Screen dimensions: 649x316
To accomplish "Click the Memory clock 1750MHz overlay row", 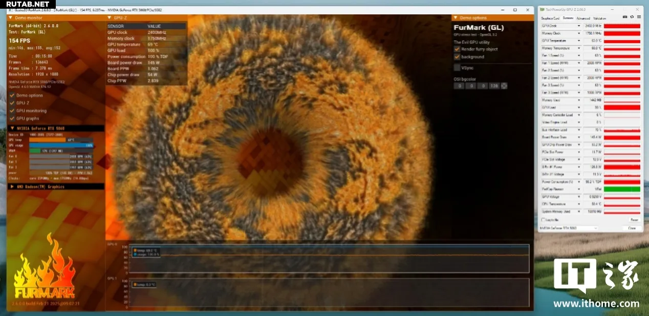I will pos(146,38).
